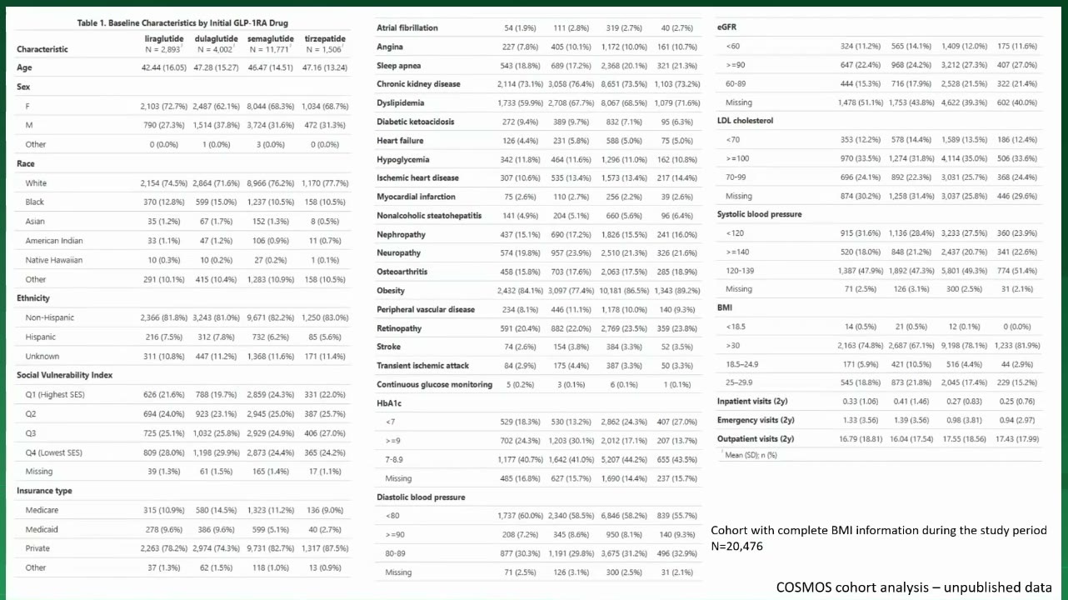
Task: Click the Table 1 Baseline Characteristics title
Action: [182, 22]
